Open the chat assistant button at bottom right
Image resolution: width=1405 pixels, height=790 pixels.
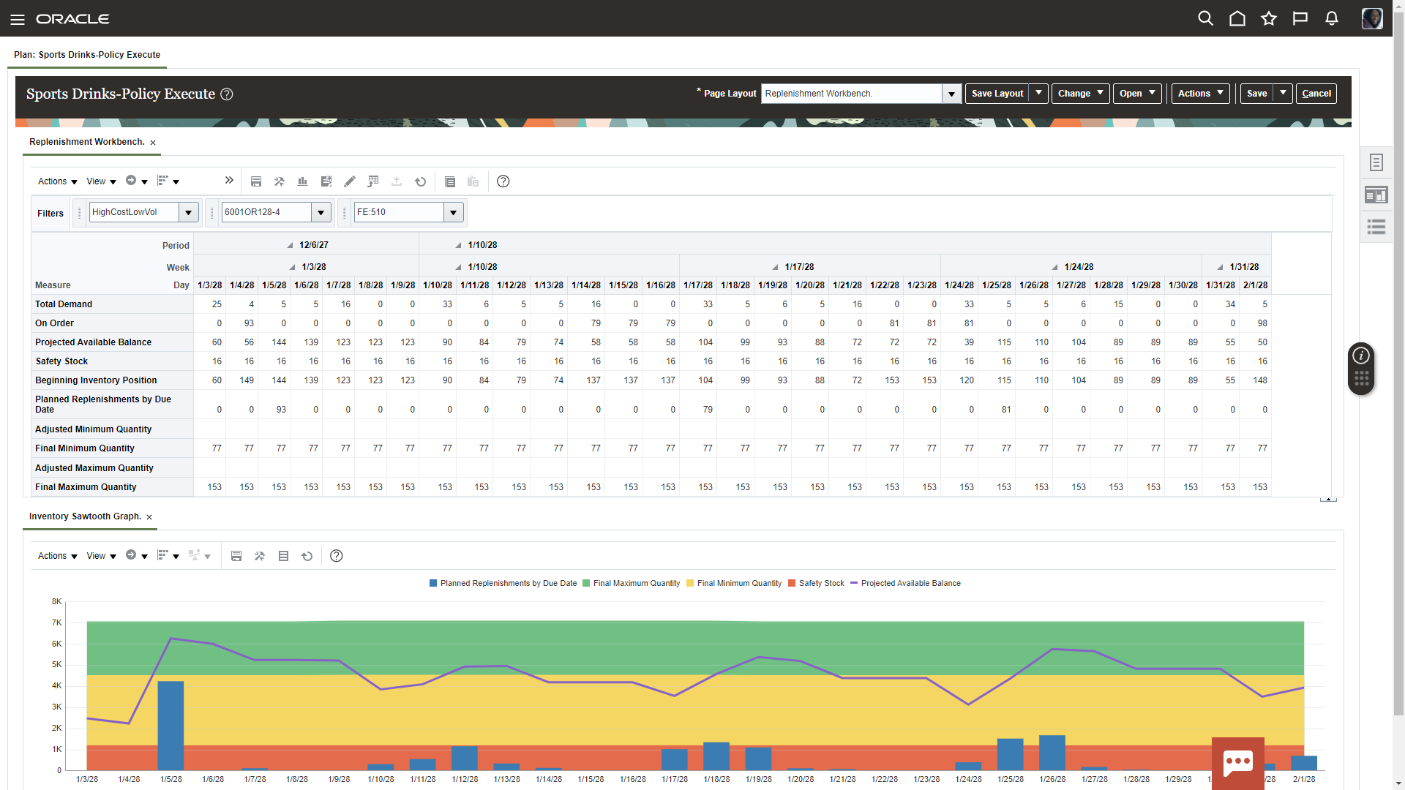[x=1237, y=762]
